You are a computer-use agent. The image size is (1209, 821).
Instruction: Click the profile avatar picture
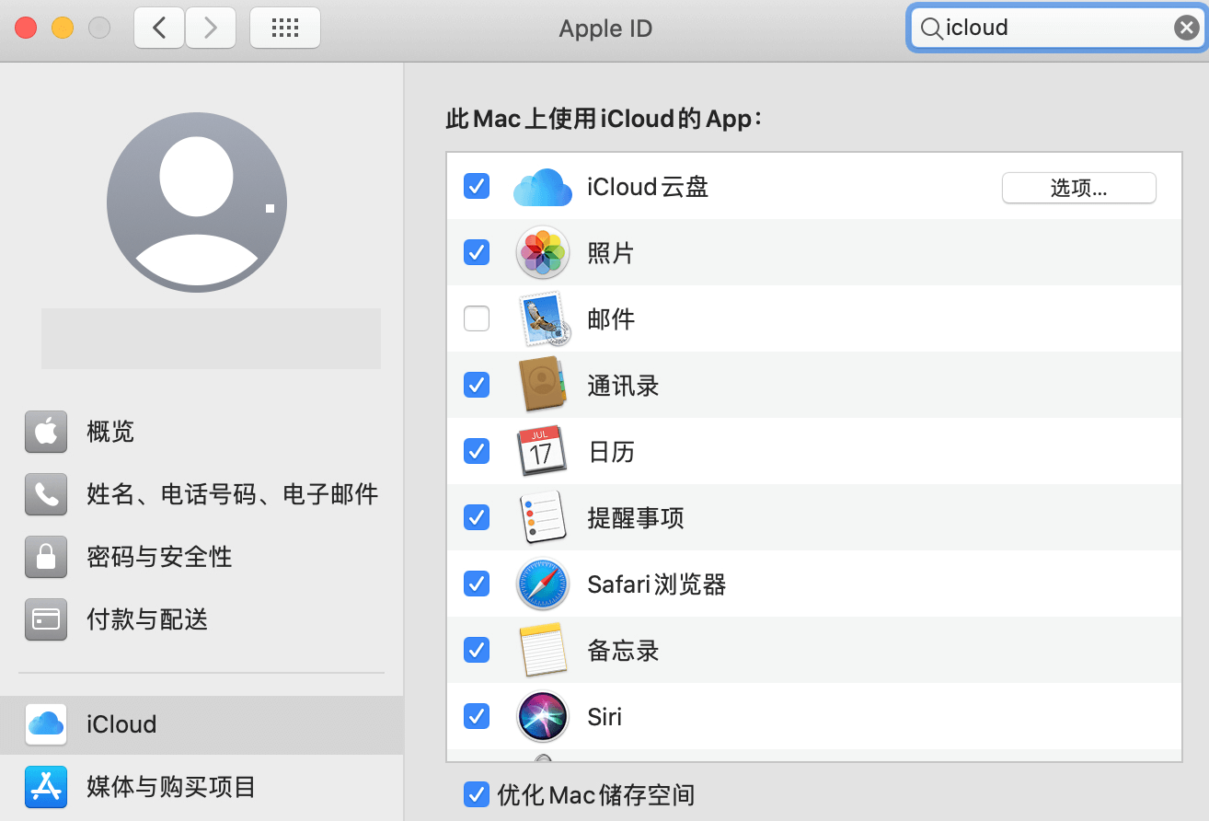[x=197, y=202]
